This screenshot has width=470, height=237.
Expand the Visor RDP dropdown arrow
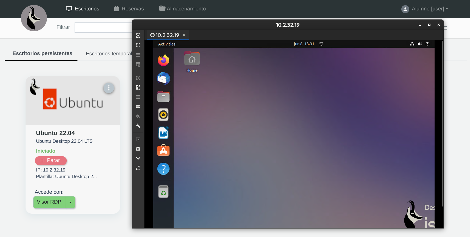pos(70,202)
